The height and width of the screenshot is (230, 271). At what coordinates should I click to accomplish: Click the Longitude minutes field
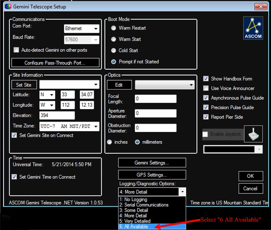pyautogui.click(x=87, y=105)
